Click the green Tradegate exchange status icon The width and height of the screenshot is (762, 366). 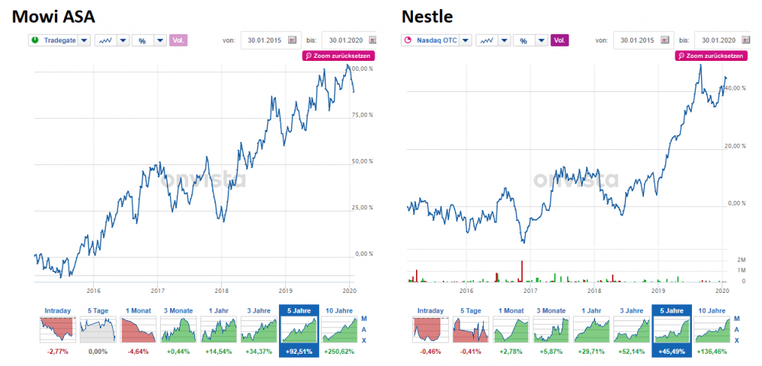click(36, 40)
